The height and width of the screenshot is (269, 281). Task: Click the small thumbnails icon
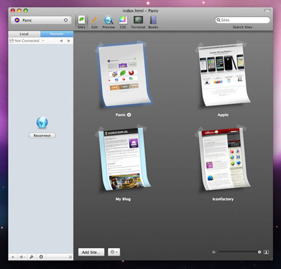tap(214, 252)
